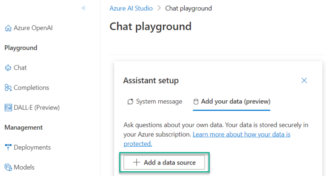Click the Deployments icon in sidebar
The height and width of the screenshot is (176, 326).
coord(8,148)
